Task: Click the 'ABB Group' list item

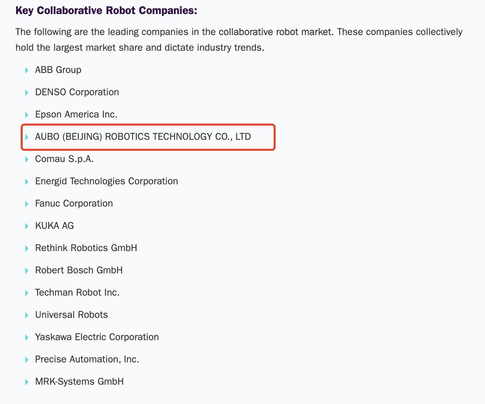Action: (58, 70)
